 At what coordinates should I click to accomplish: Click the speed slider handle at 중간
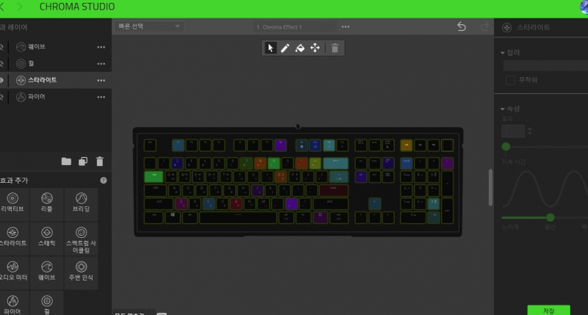(x=550, y=217)
